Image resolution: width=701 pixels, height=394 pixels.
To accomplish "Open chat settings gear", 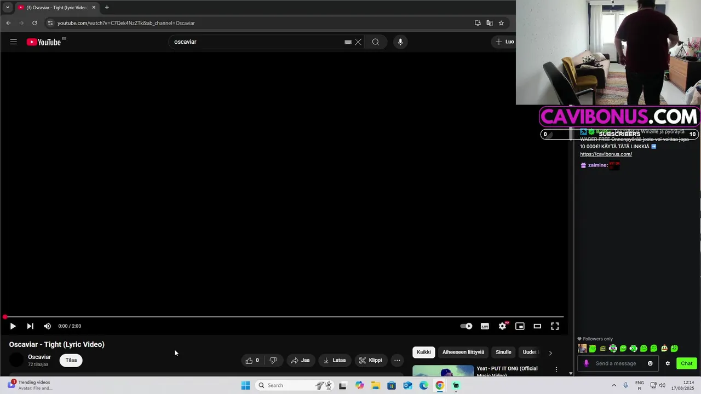I will click(x=668, y=363).
